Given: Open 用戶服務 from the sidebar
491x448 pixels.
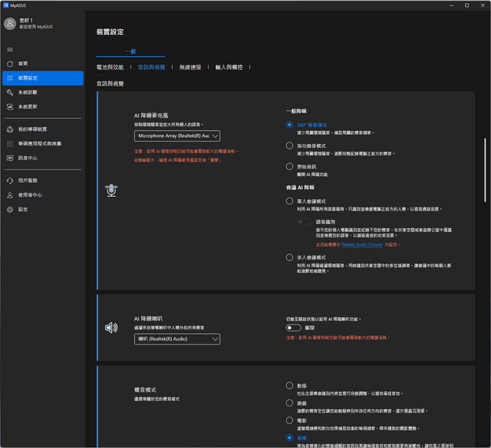Looking at the screenshot, I should pos(43,181).
